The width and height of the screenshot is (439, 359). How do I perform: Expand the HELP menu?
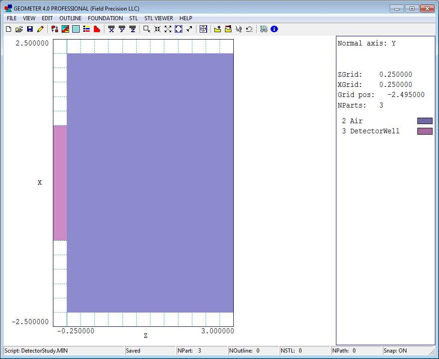[186, 18]
